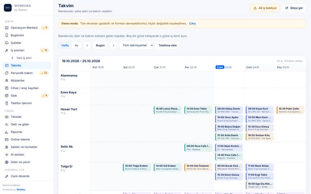This screenshot has width=311, height=194.
Task: Click Canlı düzenle pencil icon
Action: coord(6,176)
